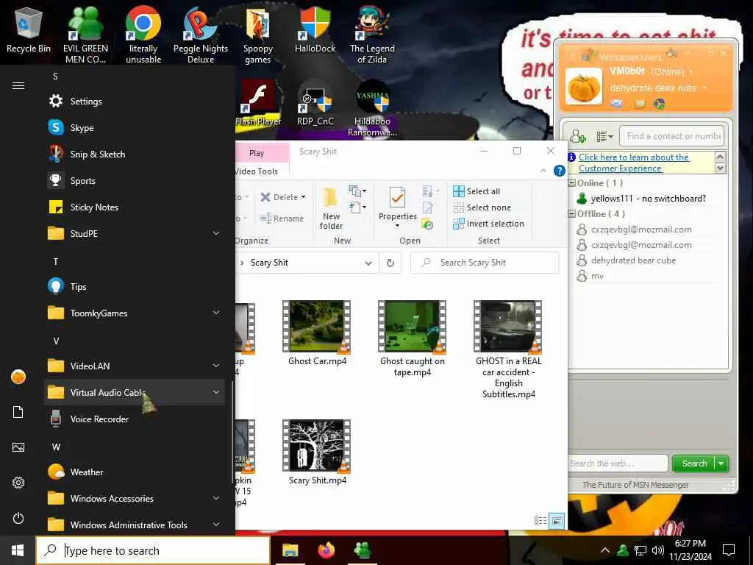Jump to letter W section header
753x565 pixels.
tap(56, 447)
